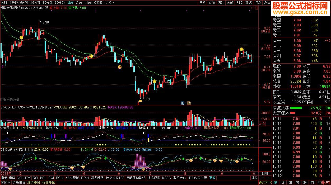
Task: Open 更多 periods menu in top bar
Action: pos(109,3)
